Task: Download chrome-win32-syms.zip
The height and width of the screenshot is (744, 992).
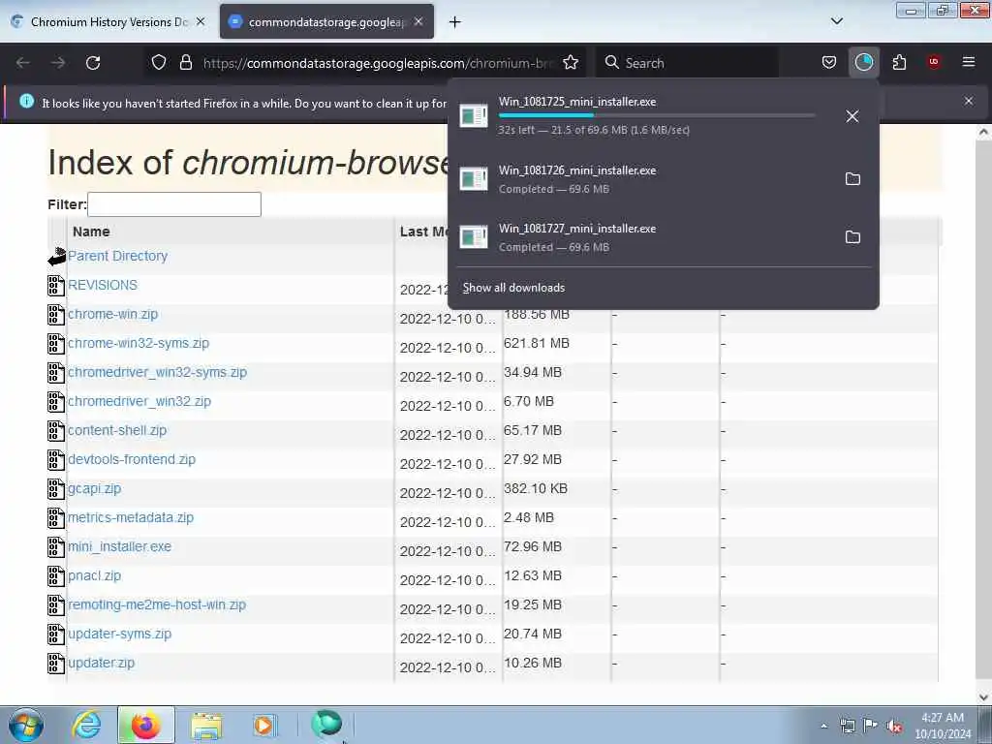Action: click(x=139, y=343)
